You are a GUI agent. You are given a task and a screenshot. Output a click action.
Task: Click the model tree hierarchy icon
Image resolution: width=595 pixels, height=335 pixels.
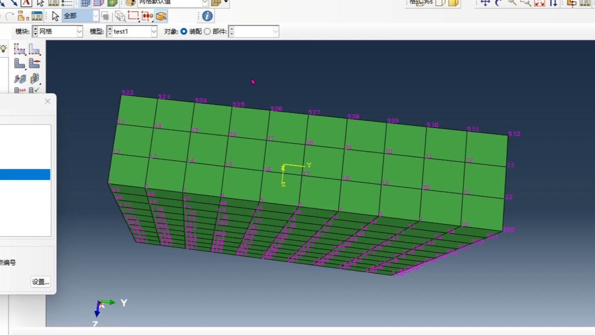coord(23,16)
